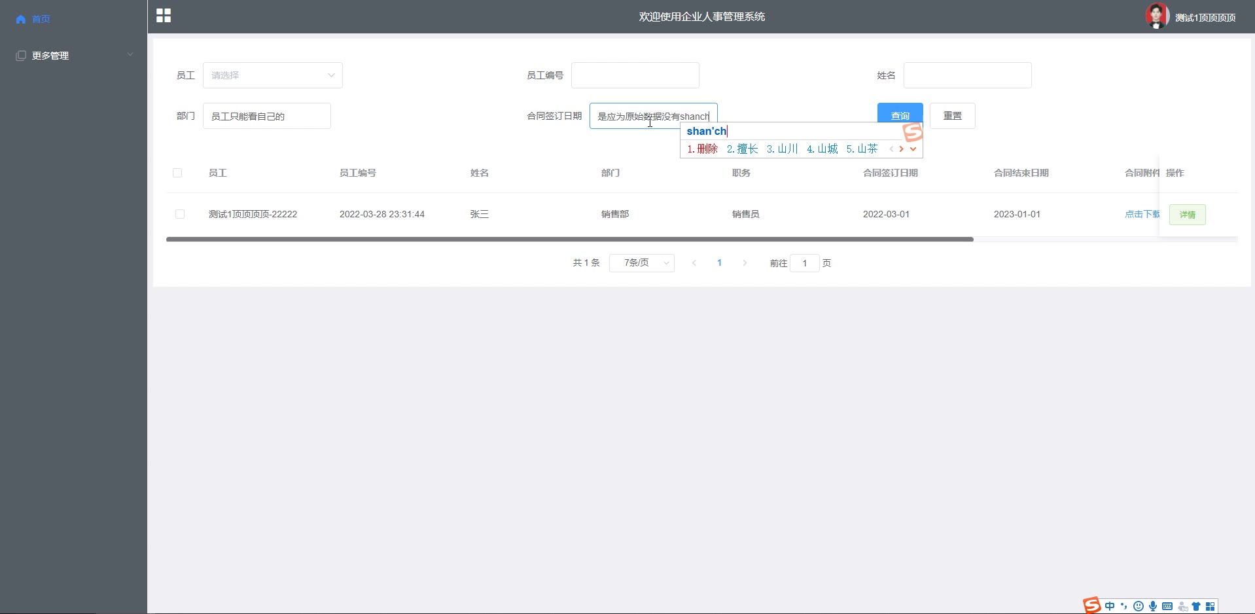The image size is (1255, 614).
Task: Open the 7条/页 page size dropdown
Action: click(x=642, y=262)
